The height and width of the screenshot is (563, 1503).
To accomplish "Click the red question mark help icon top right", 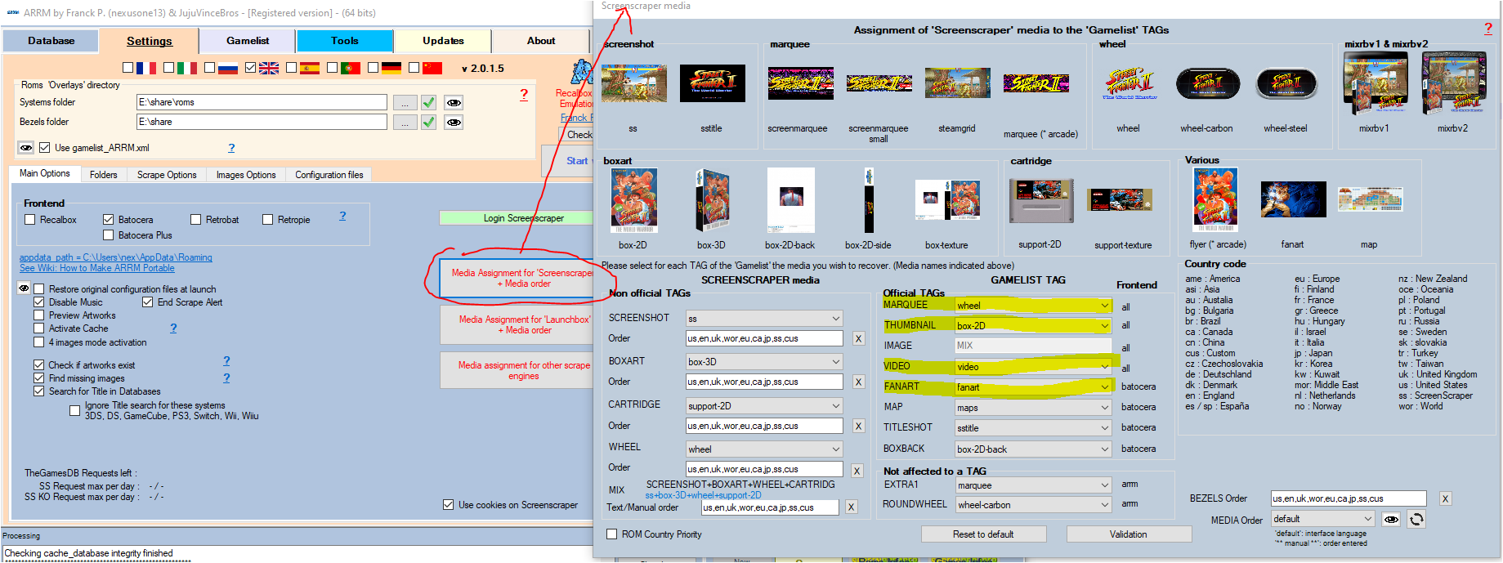I will (1487, 29).
